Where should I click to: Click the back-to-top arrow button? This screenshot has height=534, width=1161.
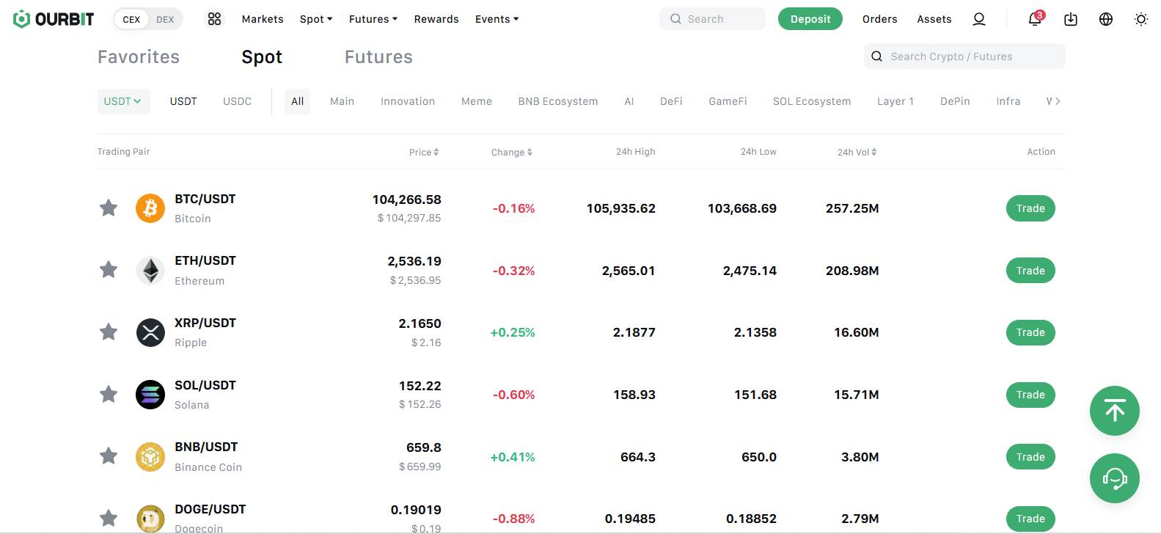tap(1115, 411)
